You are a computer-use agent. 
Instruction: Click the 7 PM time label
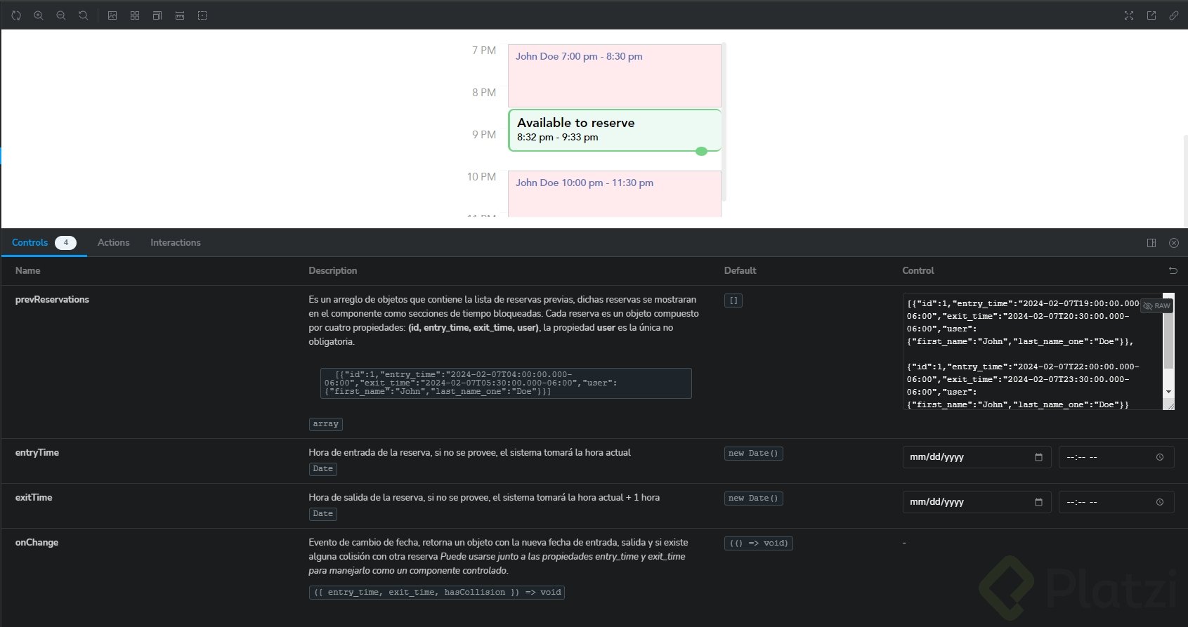tap(484, 51)
